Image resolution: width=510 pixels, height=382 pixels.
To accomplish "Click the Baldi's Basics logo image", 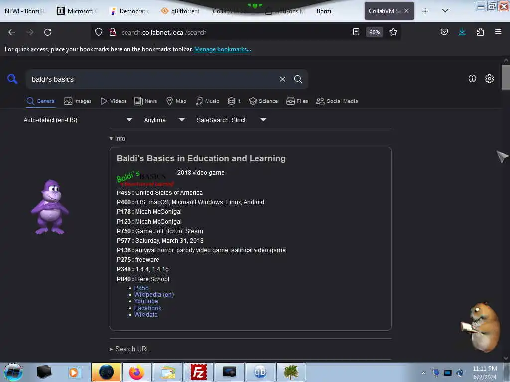I will [x=145, y=178].
